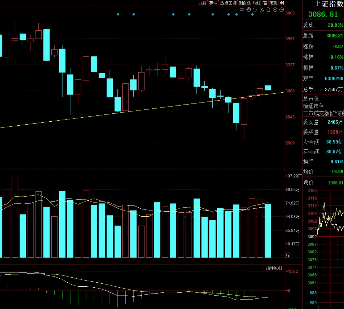Click the 振幅 value 0.67%
344x309 pixels.
(337, 68)
